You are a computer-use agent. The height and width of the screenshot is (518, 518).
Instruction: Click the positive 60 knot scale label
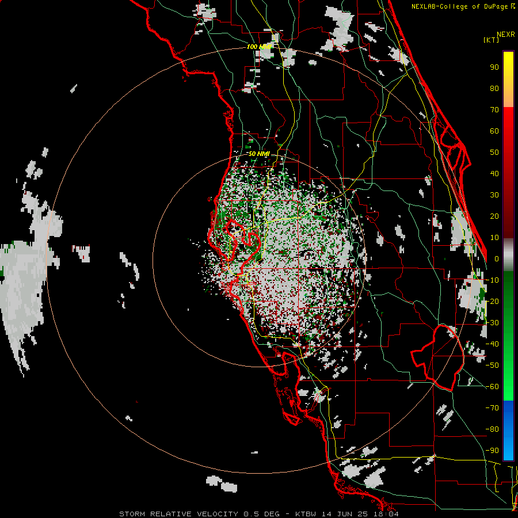494,131
